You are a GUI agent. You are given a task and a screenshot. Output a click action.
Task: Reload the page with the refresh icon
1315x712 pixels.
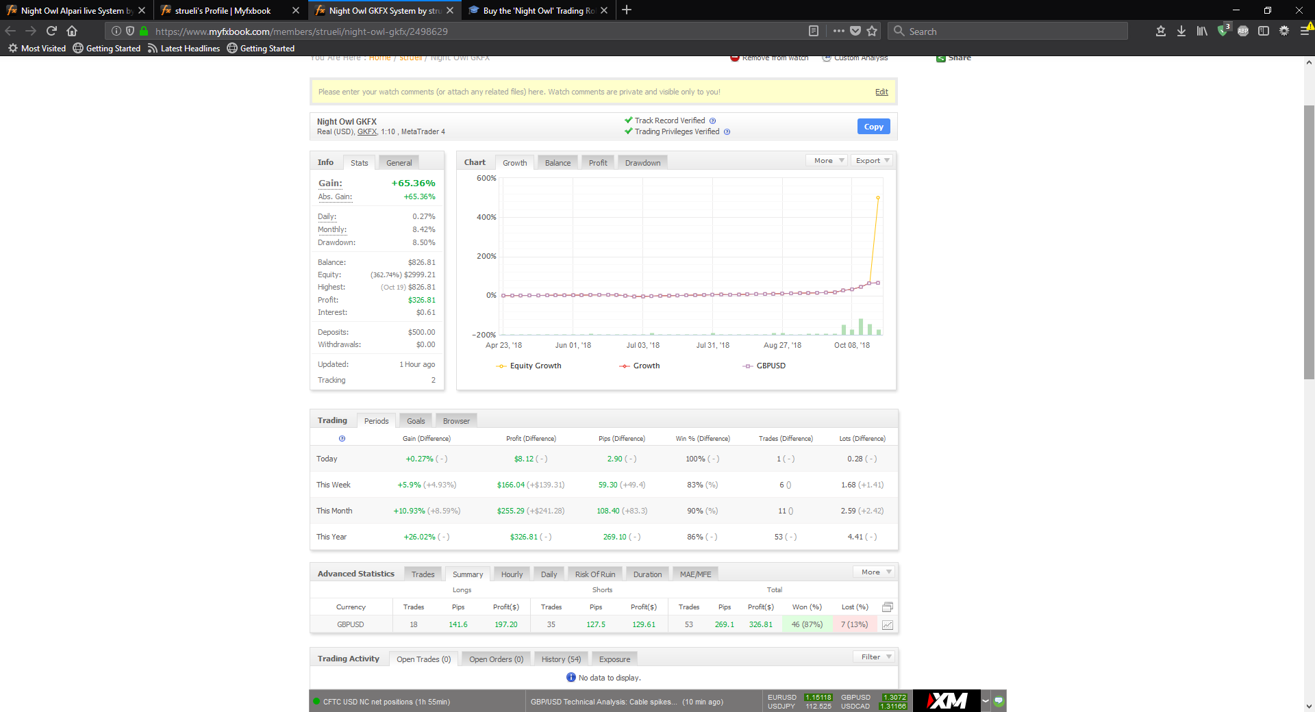[51, 31]
